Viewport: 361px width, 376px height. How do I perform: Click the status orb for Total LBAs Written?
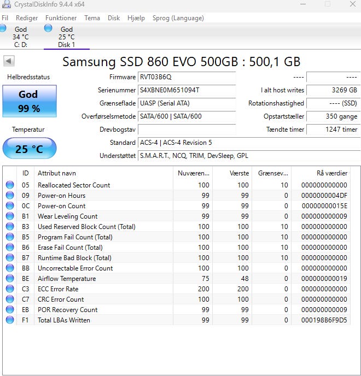[x=10, y=320]
